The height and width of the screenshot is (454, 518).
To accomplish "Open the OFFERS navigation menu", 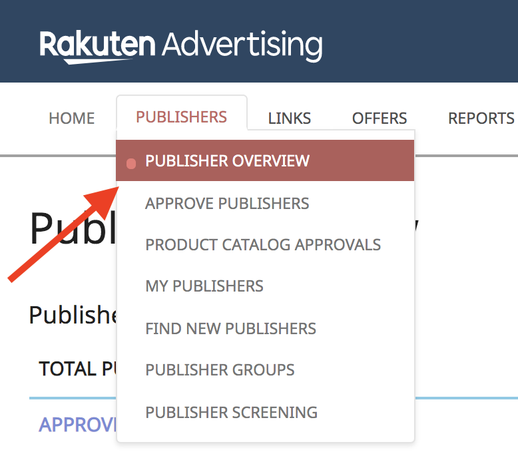I will click(379, 118).
